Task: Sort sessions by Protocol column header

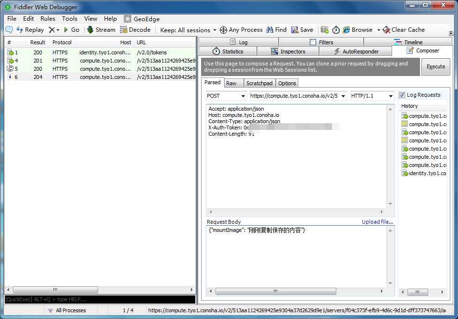Action: [62, 42]
